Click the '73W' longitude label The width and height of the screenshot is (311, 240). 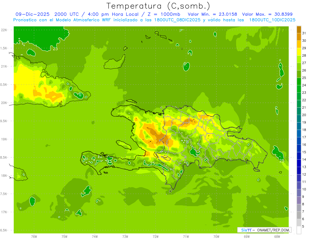(125, 236)
